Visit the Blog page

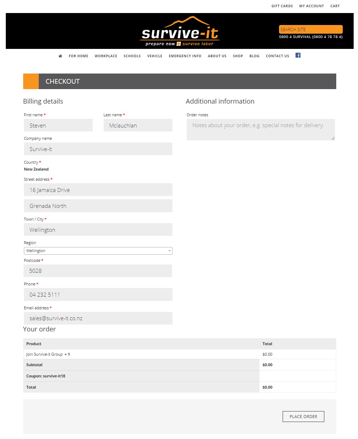[254, 56]
